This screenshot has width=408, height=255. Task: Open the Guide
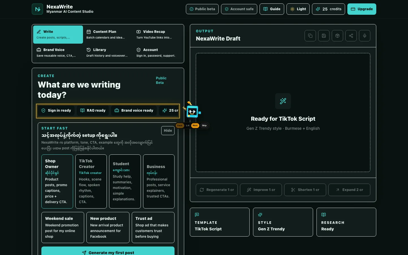point(272,9)
